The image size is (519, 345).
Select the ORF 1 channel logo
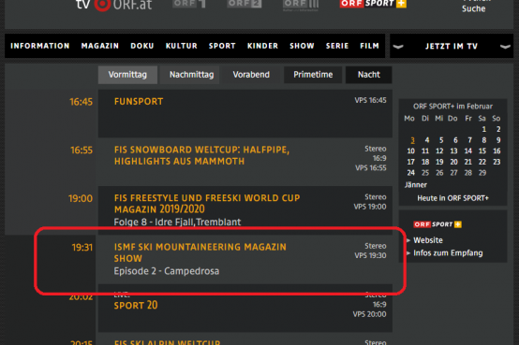point(189,4)
